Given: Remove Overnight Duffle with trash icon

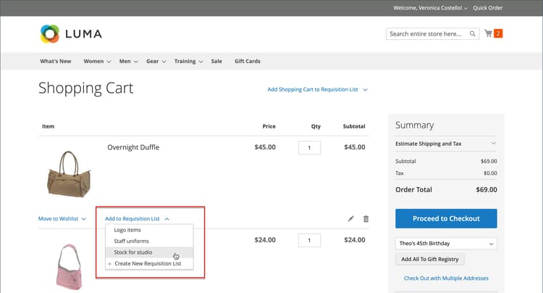Looking at the screenshot, I should pos(366,219).
